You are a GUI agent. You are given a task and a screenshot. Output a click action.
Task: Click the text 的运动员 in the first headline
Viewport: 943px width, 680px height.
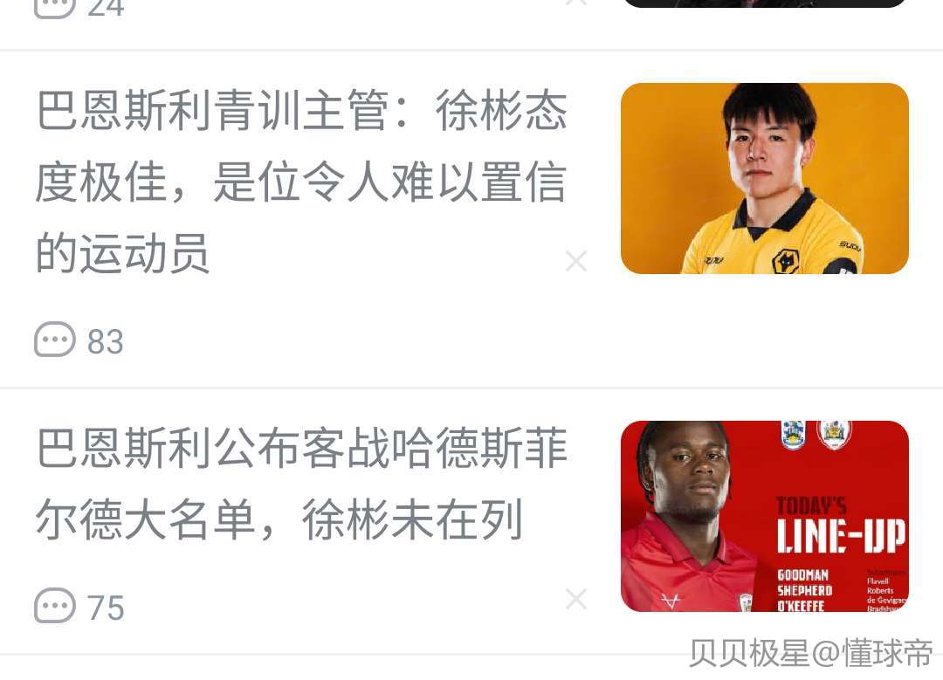tap(123, 254)
